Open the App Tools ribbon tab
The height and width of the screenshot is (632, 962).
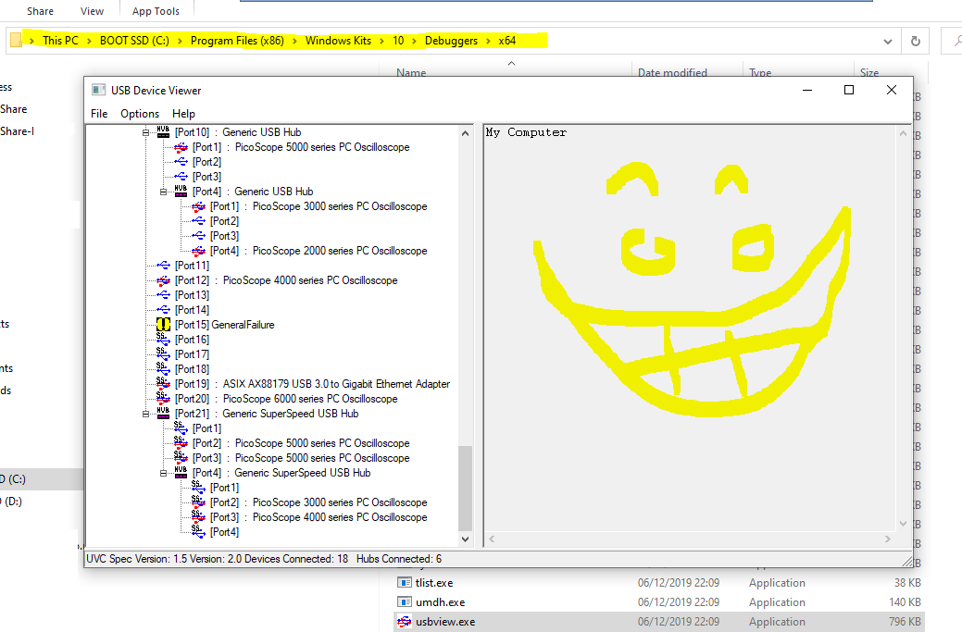pyautogui.click(x=156, y=11)
